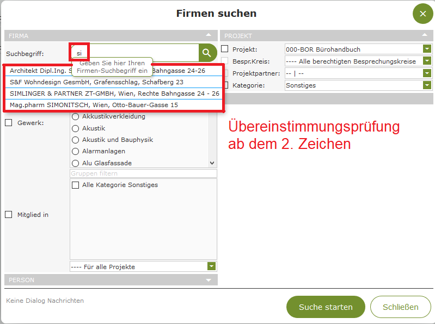
Task: Open the Projekt dropdown arrow
Action: click(x=427, y=49)
